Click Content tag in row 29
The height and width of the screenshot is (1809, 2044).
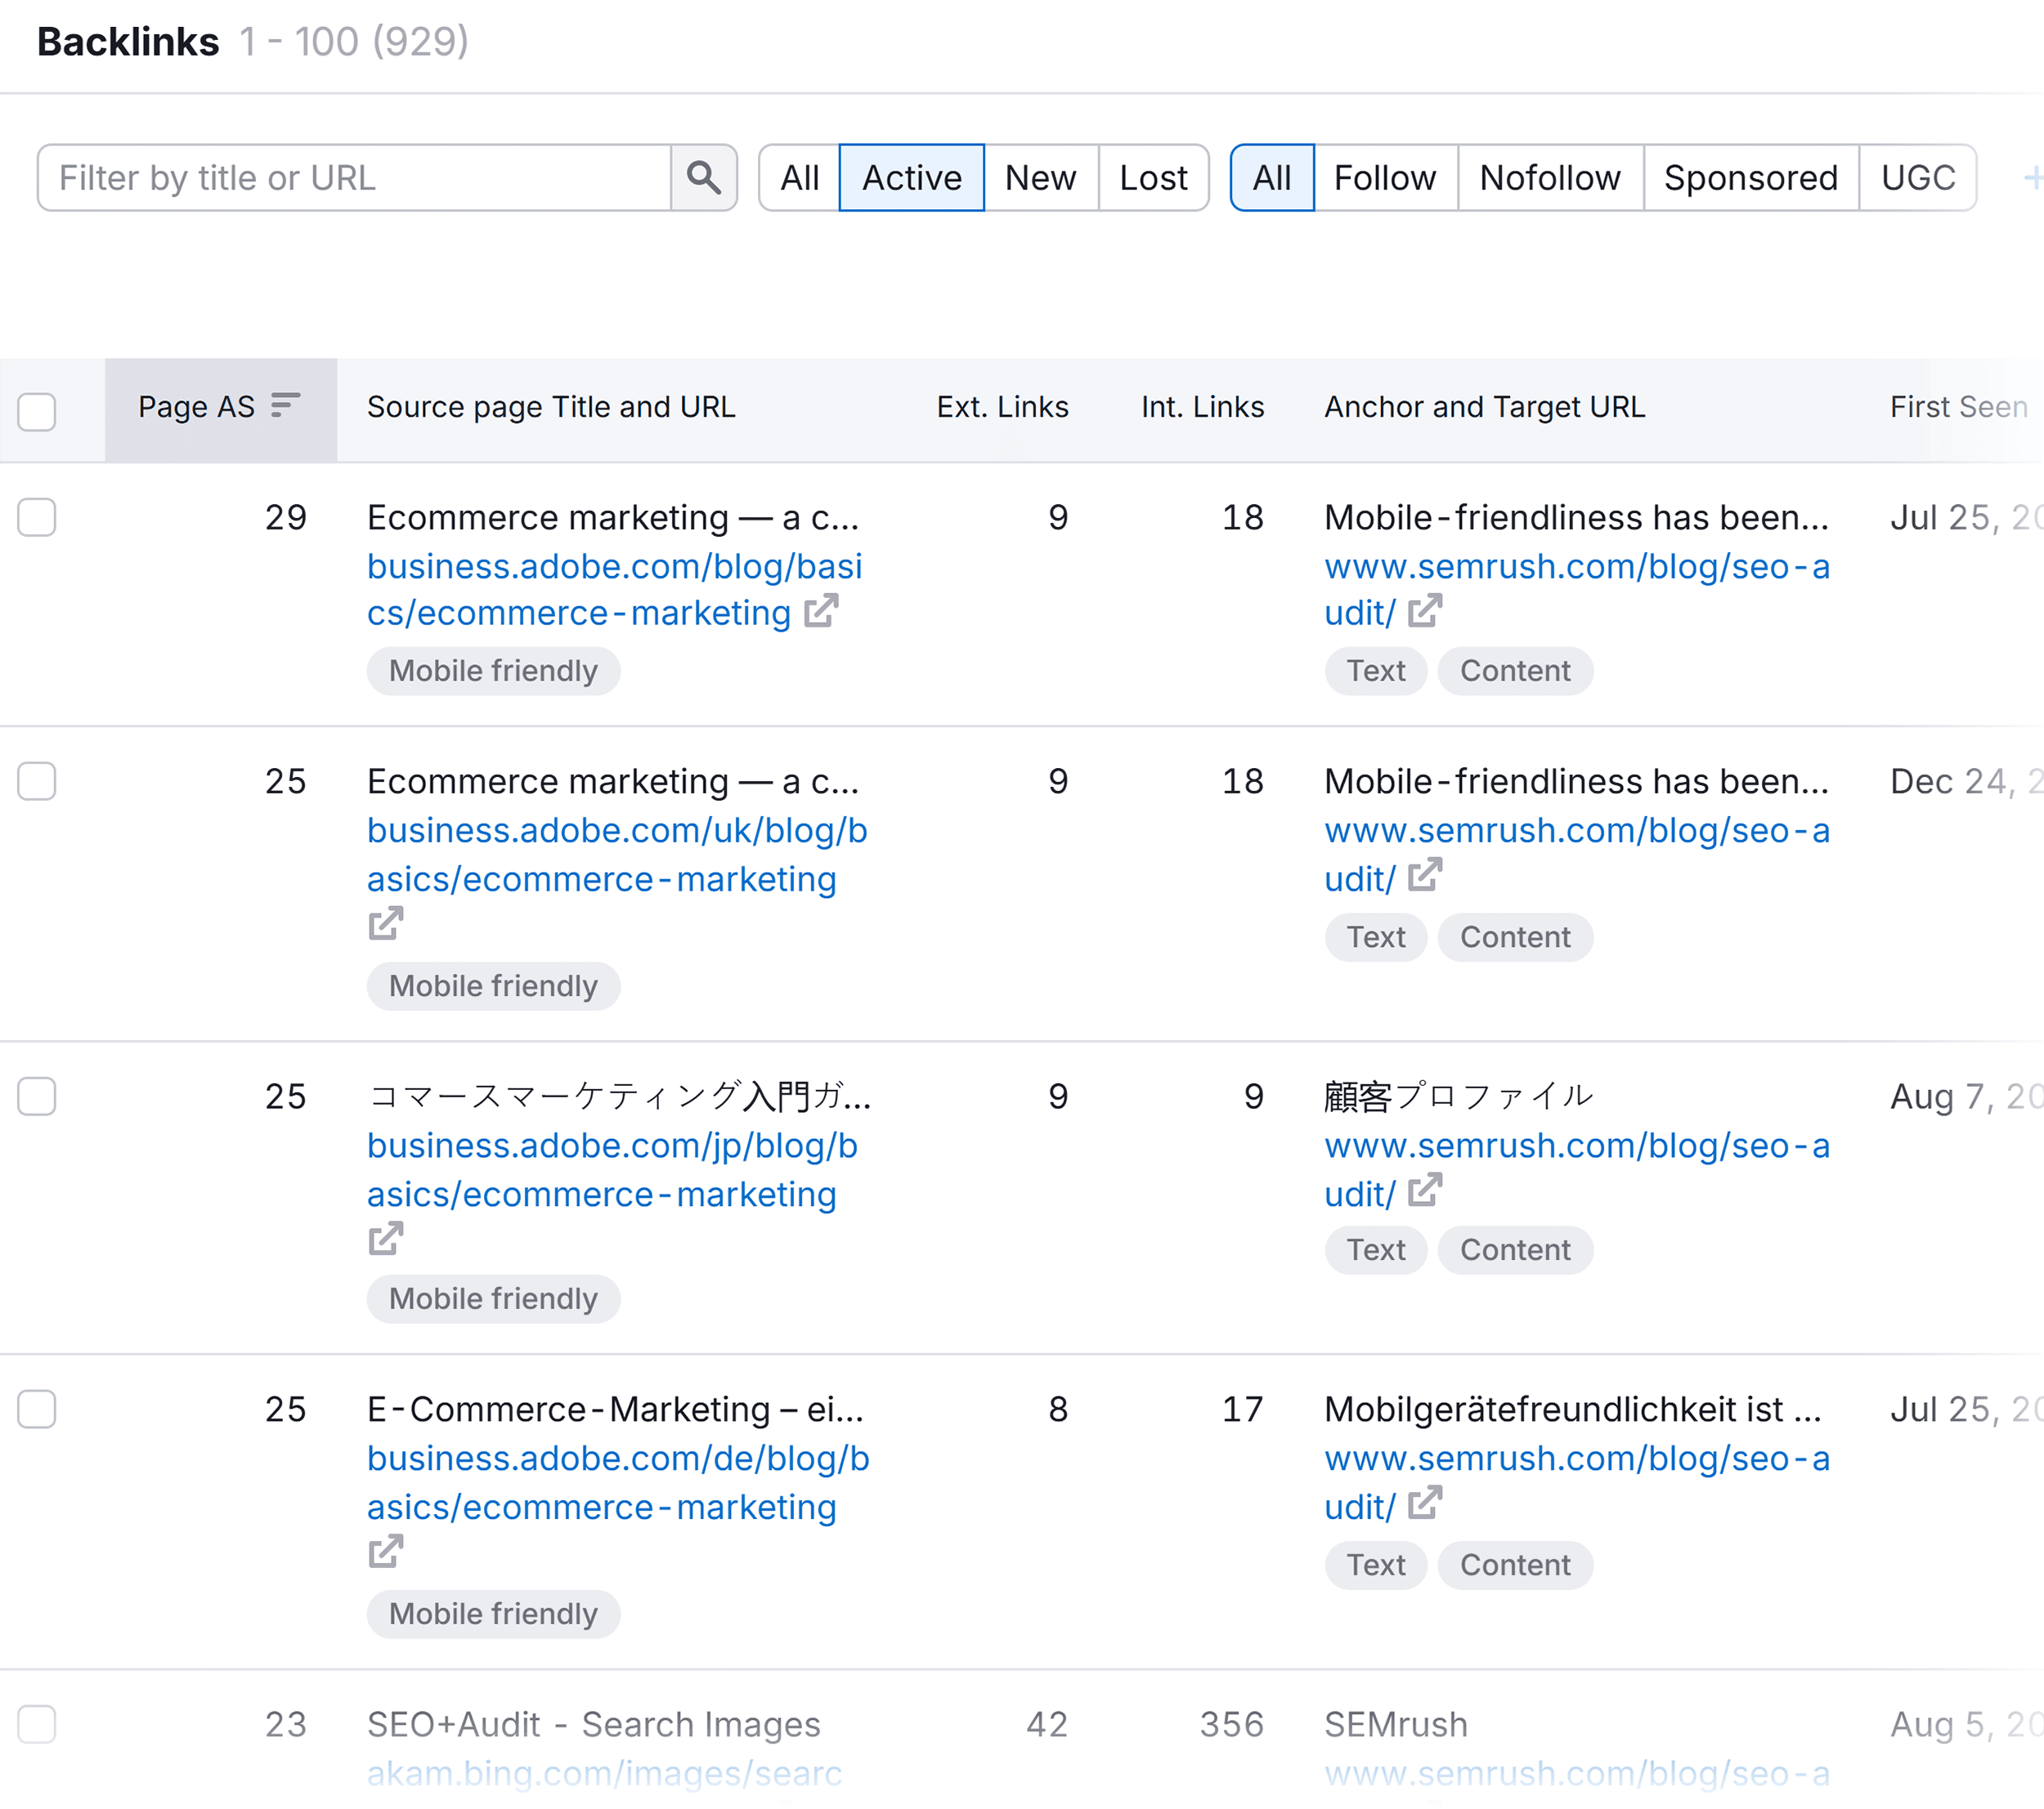pos(1515,671)
